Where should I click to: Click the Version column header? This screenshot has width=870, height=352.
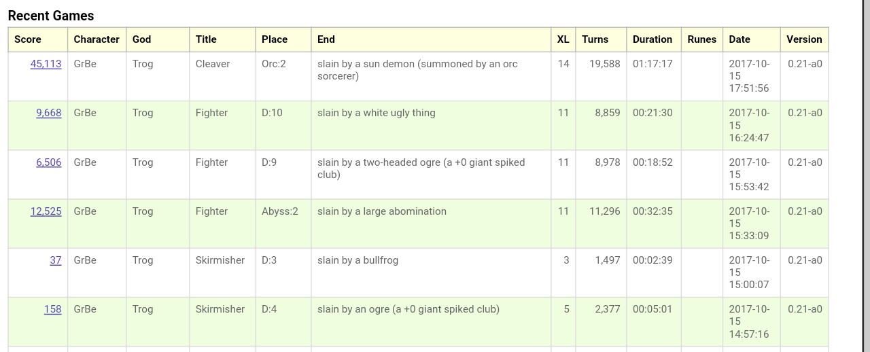tap(804, 39)
